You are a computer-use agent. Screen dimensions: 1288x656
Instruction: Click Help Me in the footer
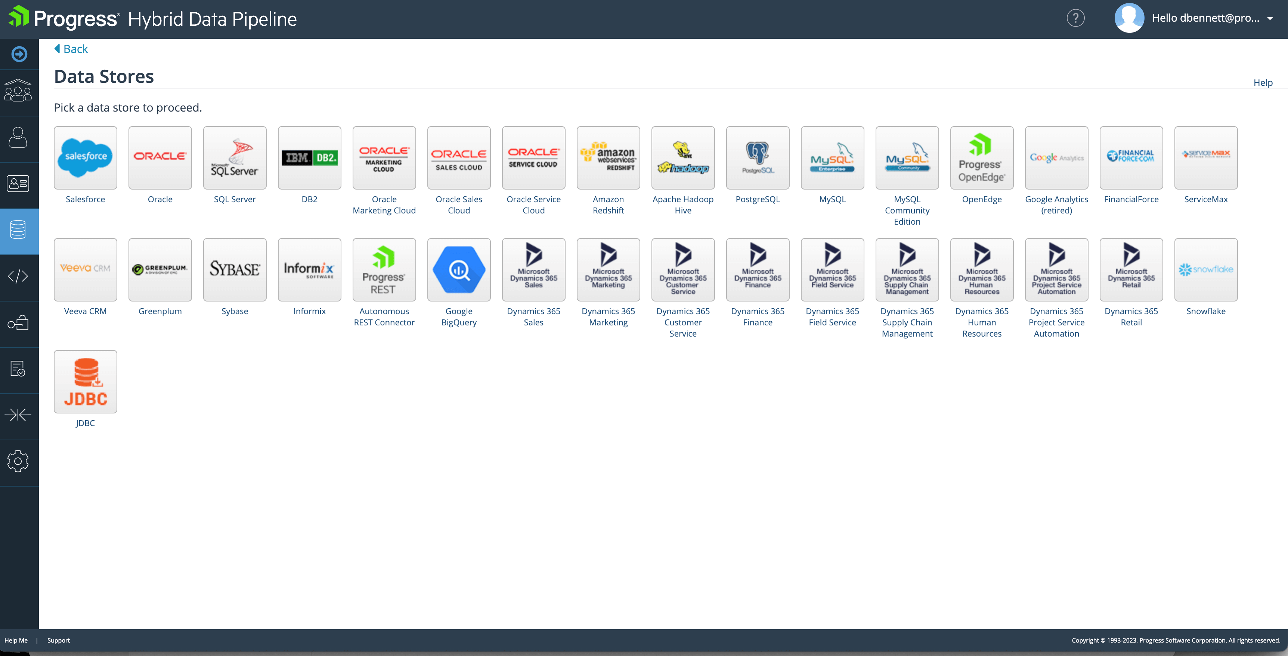[x=16, y=640]
